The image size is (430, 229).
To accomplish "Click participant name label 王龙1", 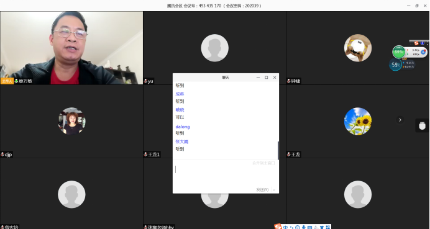I will click(x=154, y=155).
